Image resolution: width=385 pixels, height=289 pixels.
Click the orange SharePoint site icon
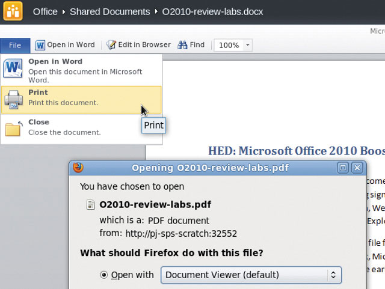(x=13, y=11)
